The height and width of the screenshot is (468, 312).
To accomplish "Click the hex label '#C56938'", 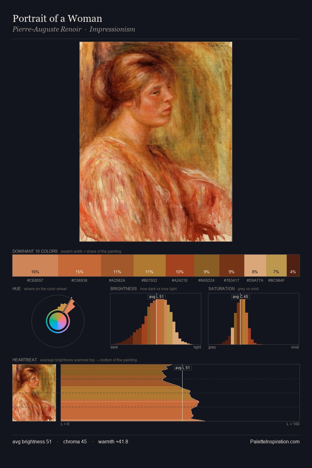I will (79, 280).
